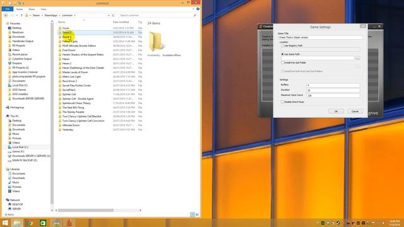Select SERVER under Network
404x227 pixels.
point(16,209)
